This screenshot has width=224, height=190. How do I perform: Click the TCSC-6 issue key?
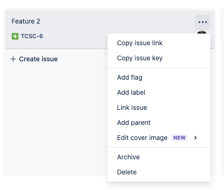(x=32, y=36)
